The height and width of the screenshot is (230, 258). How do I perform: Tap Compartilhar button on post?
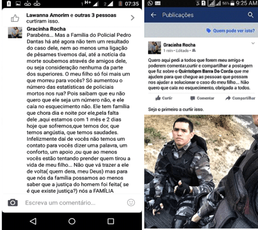pyautogui.click(x=240, y=98)
